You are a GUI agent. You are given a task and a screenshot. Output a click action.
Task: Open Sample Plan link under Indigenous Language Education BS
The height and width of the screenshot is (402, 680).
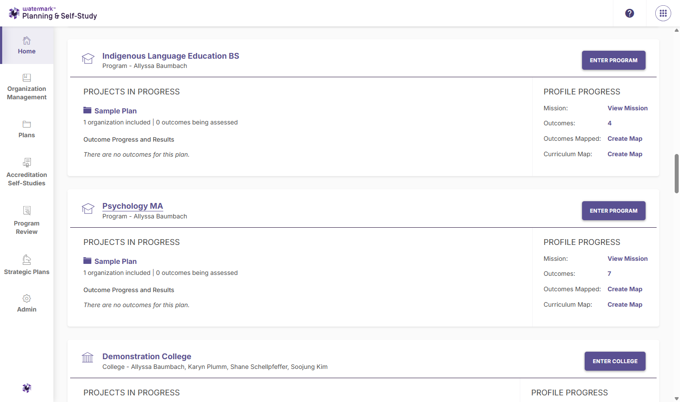116,111
